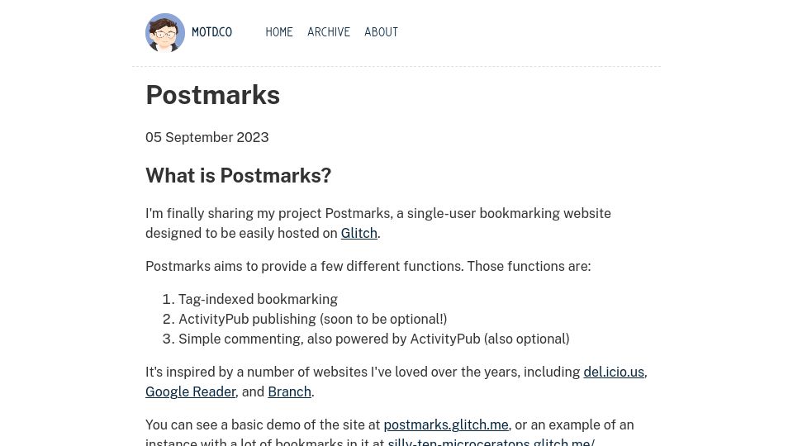
Task: Click list item 'Tag-indexed bookmarking'
Action: 258,299
